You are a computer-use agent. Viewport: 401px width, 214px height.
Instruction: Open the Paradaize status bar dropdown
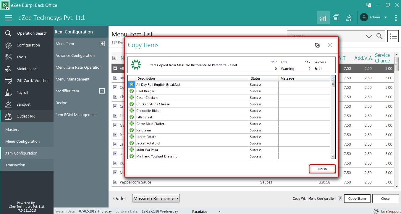tap(220, 212)
